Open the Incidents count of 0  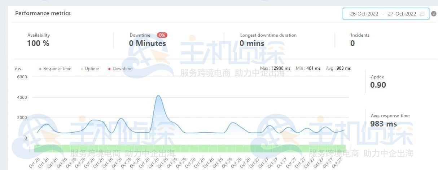tap(352, 43)
